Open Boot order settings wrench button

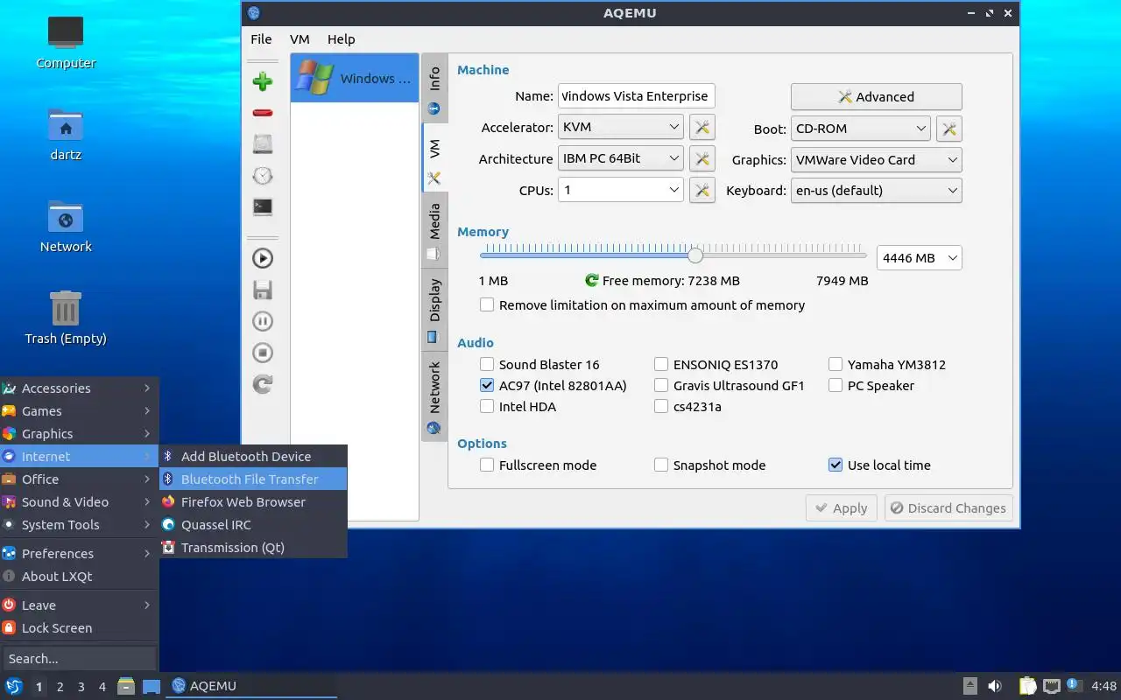(949, 129)
